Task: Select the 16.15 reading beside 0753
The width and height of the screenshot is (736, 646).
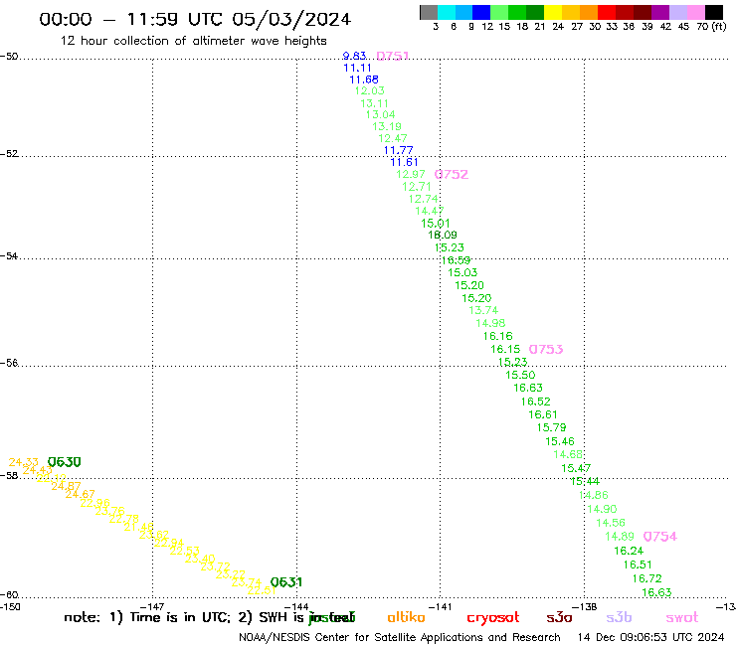Action: (505, 350)
